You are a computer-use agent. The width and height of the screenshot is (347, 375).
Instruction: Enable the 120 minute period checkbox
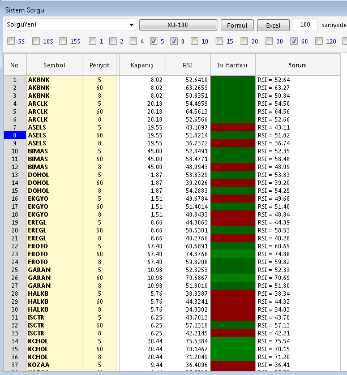(319, 41)
